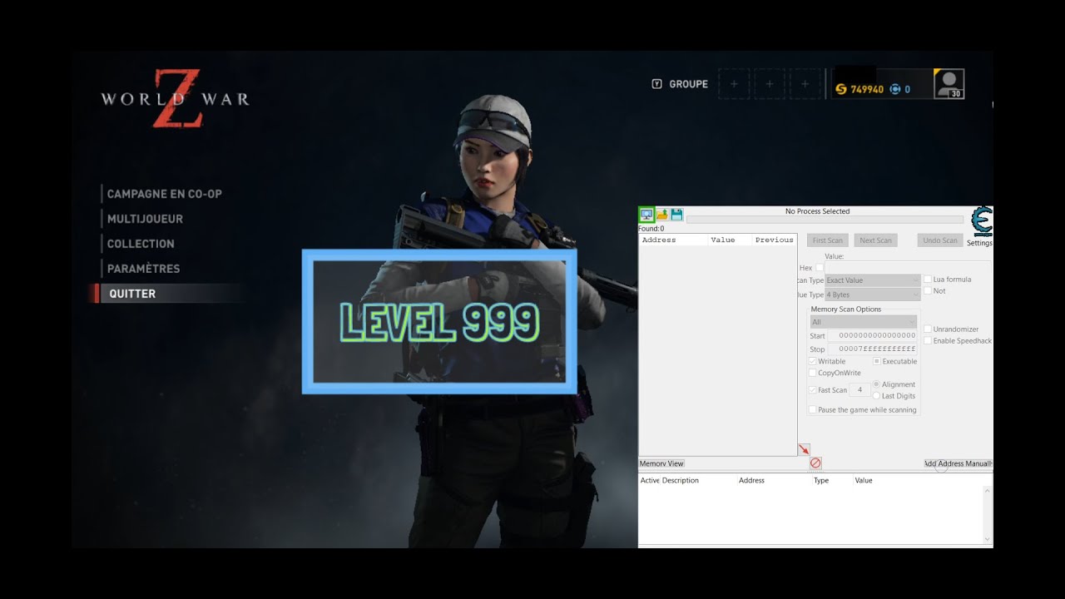The width and height of the screenshot is (1065, 599).
Task: Select the Last Digits radio option
Action: [x=876, y=396]
